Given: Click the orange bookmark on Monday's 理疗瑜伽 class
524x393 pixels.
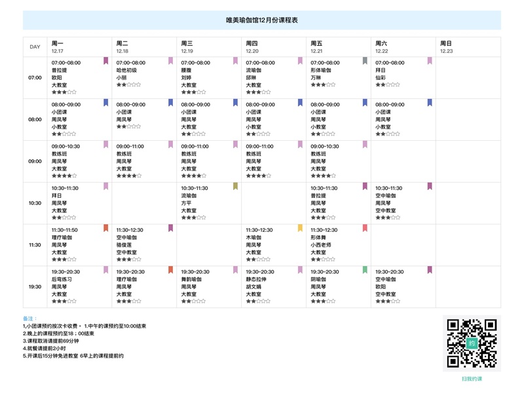Looking at the screenshot, I should point(105,228).
